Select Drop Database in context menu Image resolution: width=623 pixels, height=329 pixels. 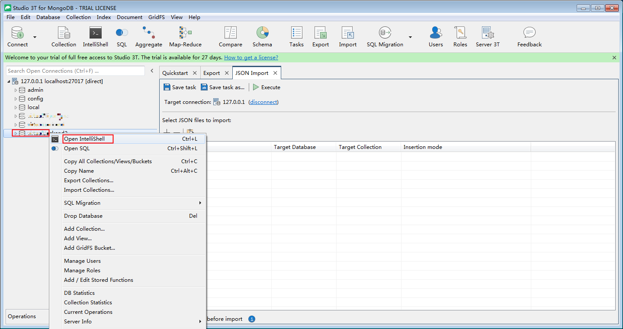click(x=128, y=216)
